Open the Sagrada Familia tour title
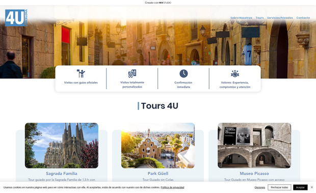 click(62, 174)
